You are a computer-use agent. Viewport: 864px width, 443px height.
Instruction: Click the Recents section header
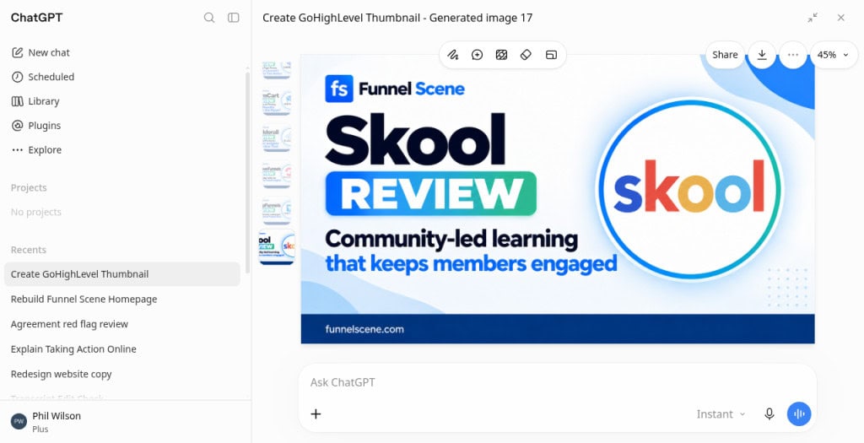[x=29, y=250]
